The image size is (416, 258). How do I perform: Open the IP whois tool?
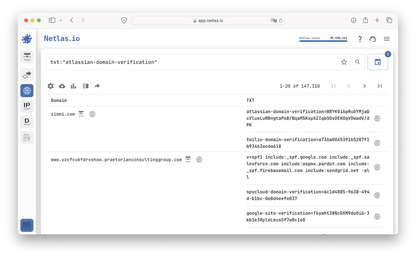[x=27, y=105]
